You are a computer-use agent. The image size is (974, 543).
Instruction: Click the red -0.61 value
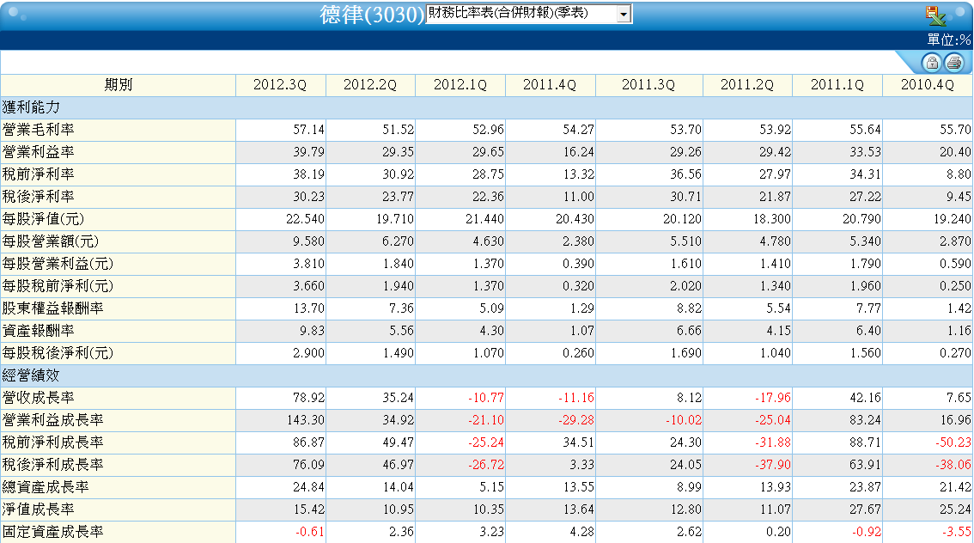309,532
